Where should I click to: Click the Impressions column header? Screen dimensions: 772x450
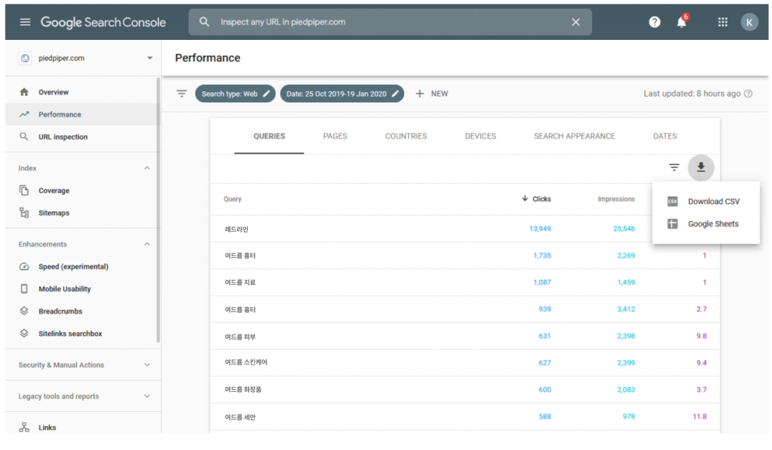point(616,199)
